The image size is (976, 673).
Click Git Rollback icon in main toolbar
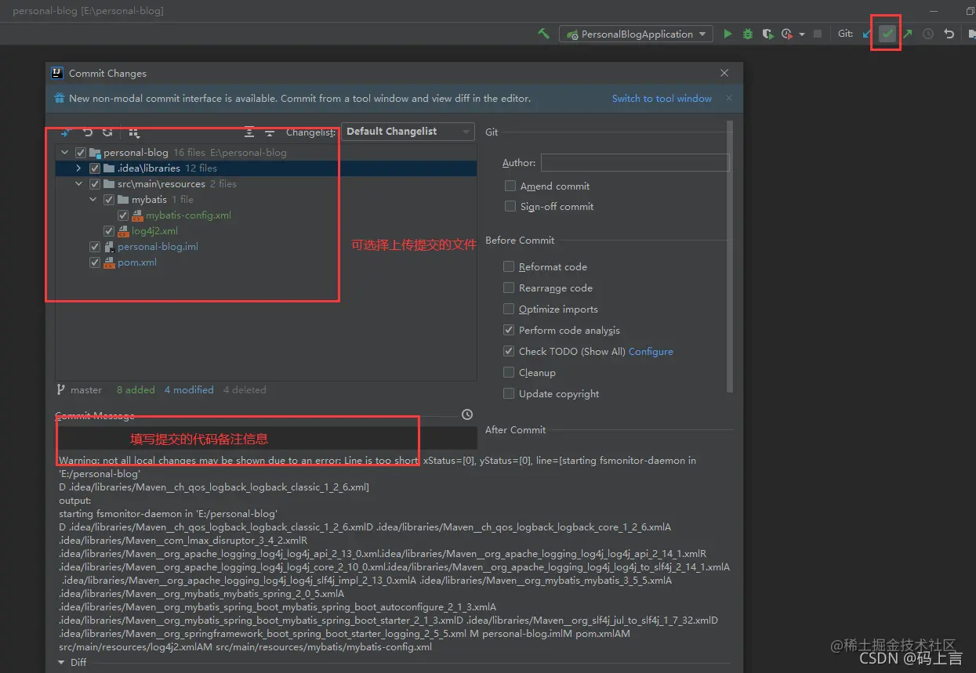pos(949,34)
